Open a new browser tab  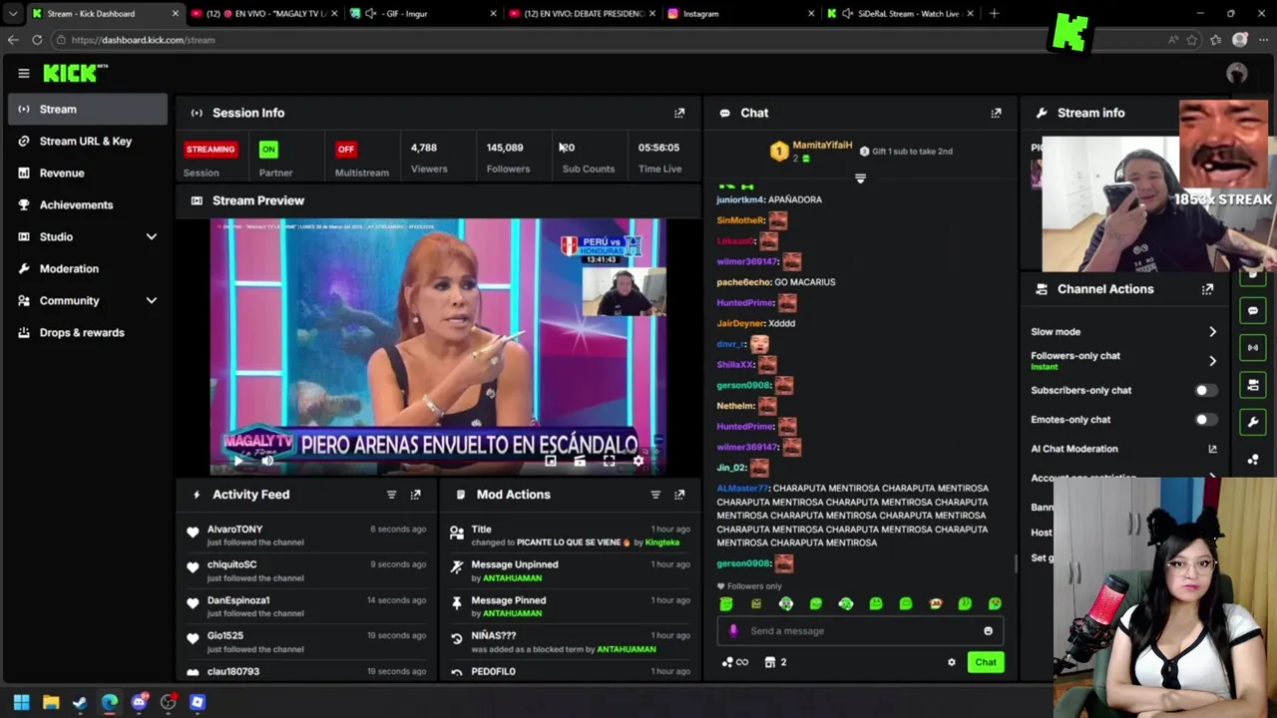click(x=994, y=14)
